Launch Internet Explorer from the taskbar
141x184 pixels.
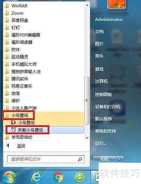point(36,177)
